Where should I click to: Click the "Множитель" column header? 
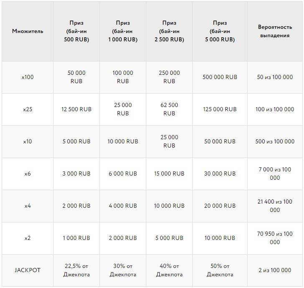coord(28,31)
